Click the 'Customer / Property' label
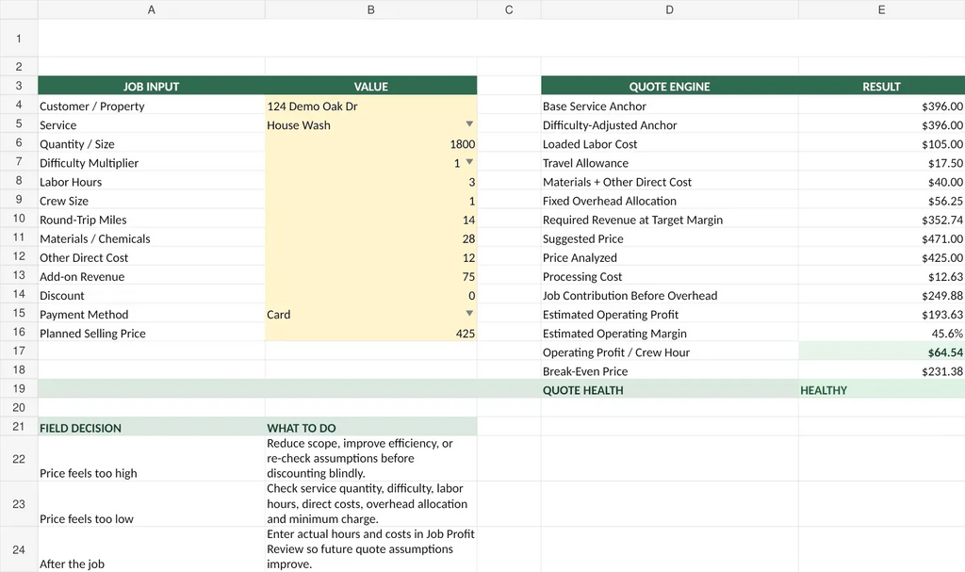The image size is (965, 572). click(91, 106)
